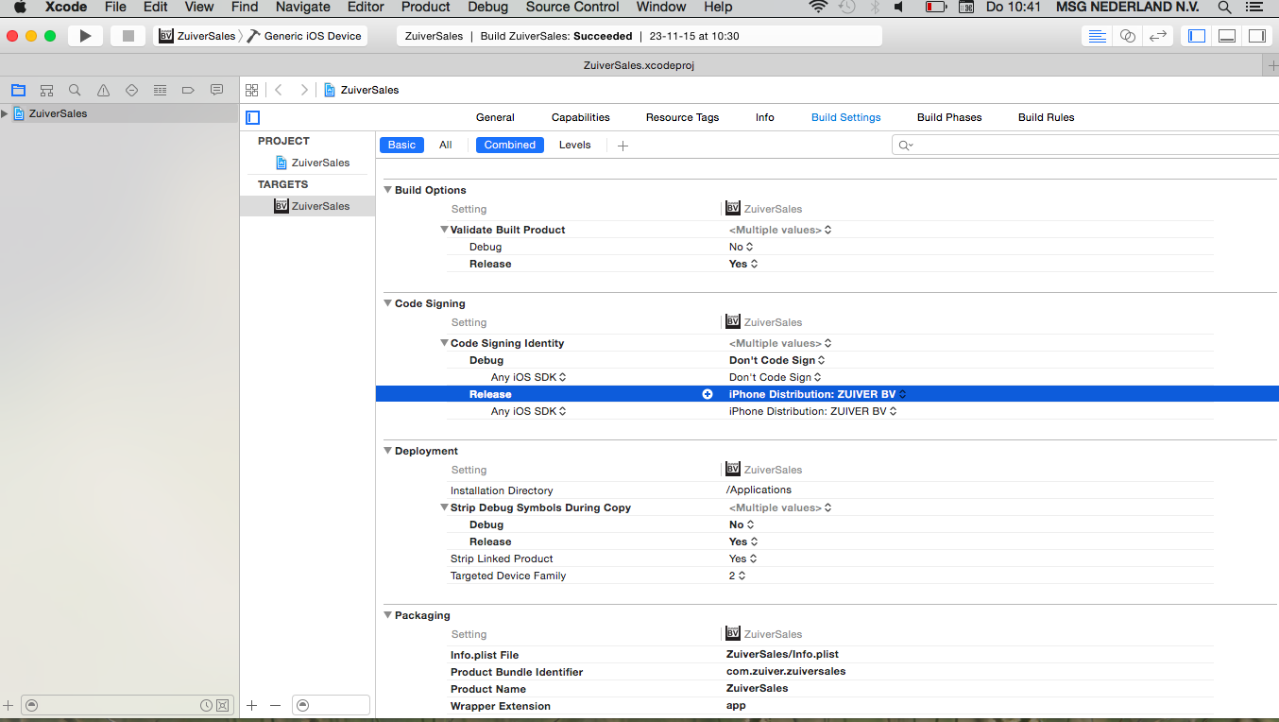Show All build settings
1279x722 pixels.
click(x=446, y=145)
